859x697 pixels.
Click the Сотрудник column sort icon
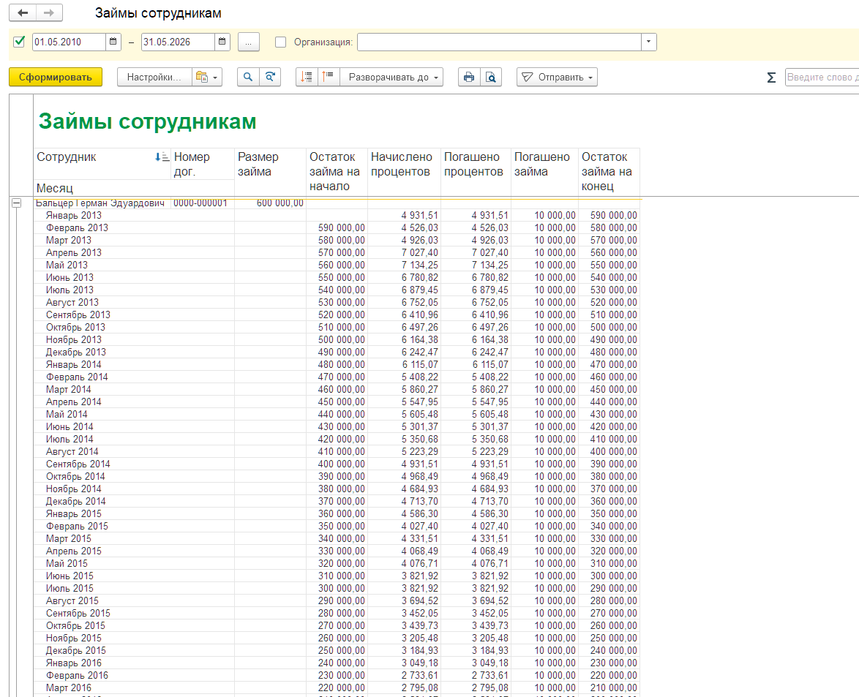pos(162,157)
